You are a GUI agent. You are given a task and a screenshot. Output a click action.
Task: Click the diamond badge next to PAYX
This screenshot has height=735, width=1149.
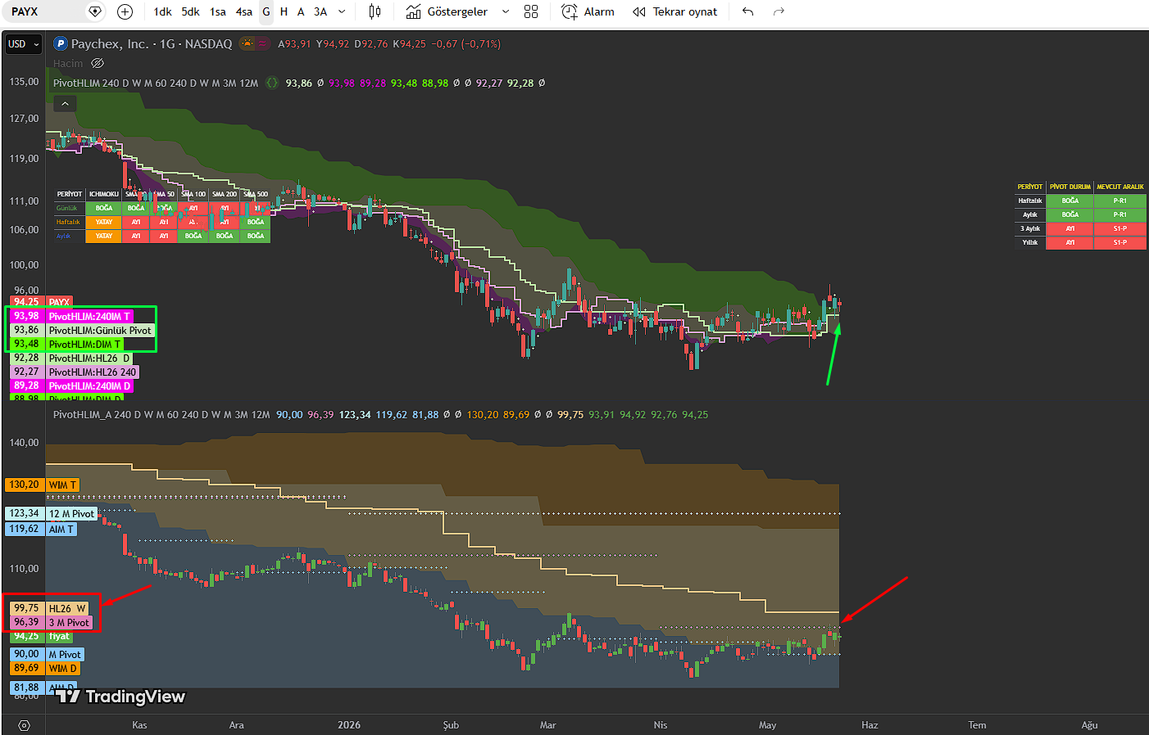point(95,11)
